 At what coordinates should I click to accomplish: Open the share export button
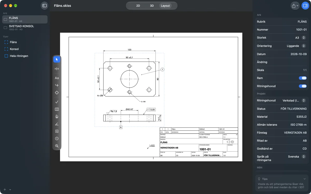pyautogui.click(x=295, y=5)
